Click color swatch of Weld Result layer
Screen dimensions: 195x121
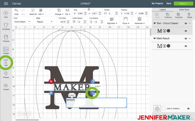(168, 46)
